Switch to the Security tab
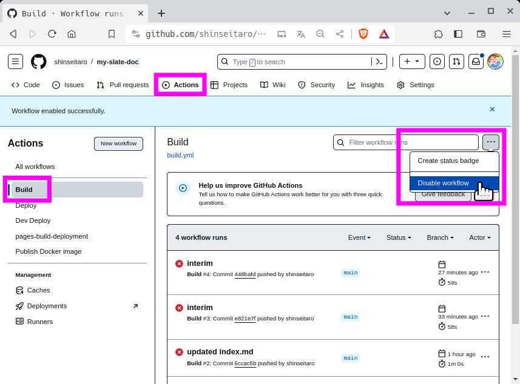This screenshot has width=520, height=384. pyautogui.click(x=316, y=85)
